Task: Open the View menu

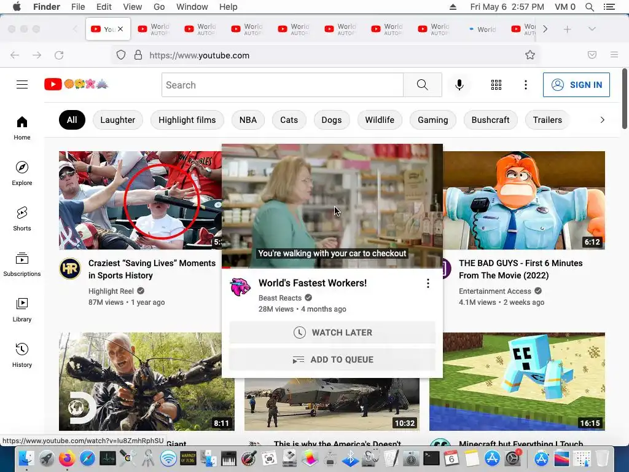Action: pyautogui.click(x=133, y=7)
